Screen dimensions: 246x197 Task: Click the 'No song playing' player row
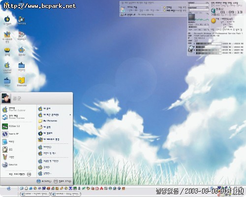154,15
